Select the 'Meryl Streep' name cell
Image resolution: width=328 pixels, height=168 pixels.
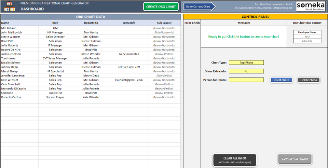click(x=19, y=71)
